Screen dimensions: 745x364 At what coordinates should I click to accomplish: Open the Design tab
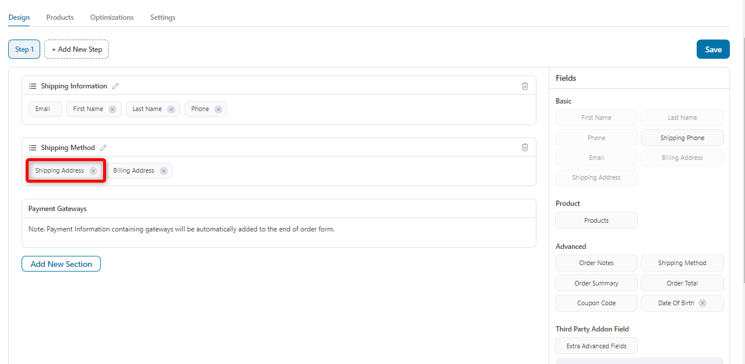pos(19,17)
